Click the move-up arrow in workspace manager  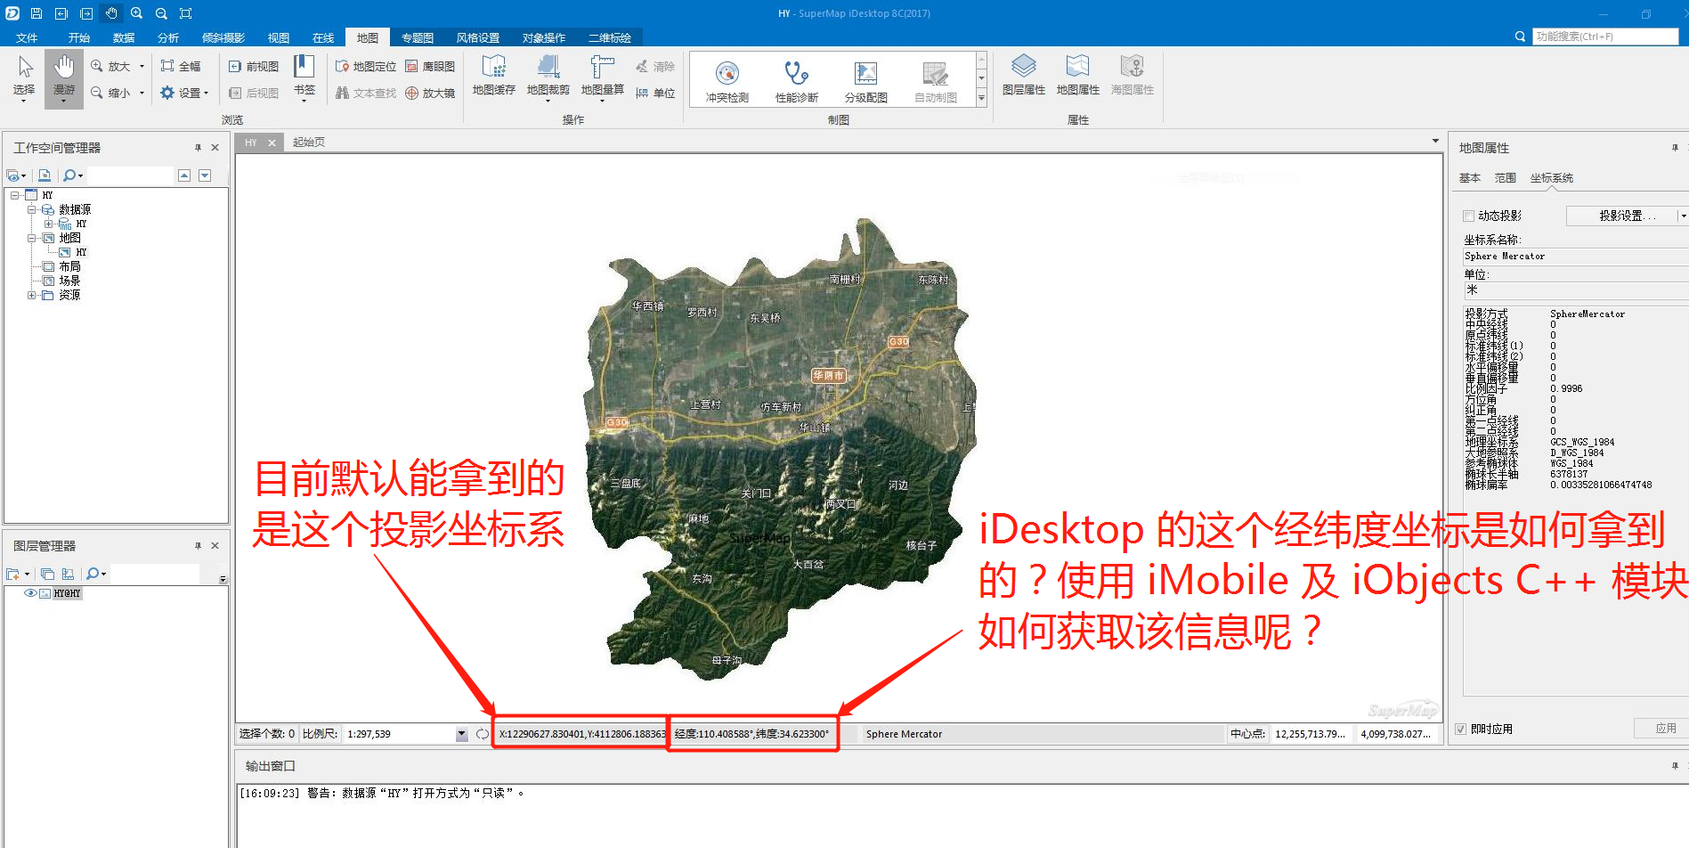pos(184,175)
